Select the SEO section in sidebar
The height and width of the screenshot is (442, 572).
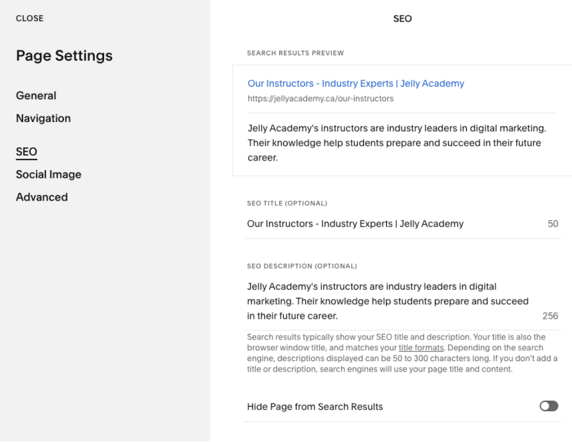coord(26,152)
